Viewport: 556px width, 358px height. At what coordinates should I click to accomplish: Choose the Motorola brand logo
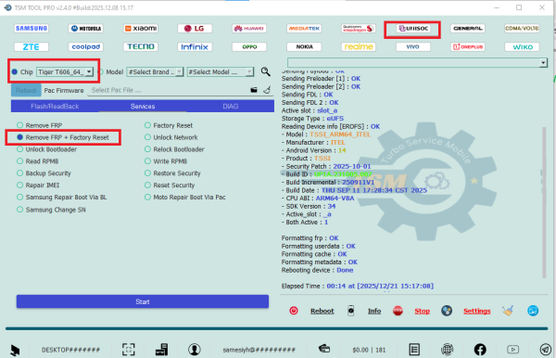point(86,29)
